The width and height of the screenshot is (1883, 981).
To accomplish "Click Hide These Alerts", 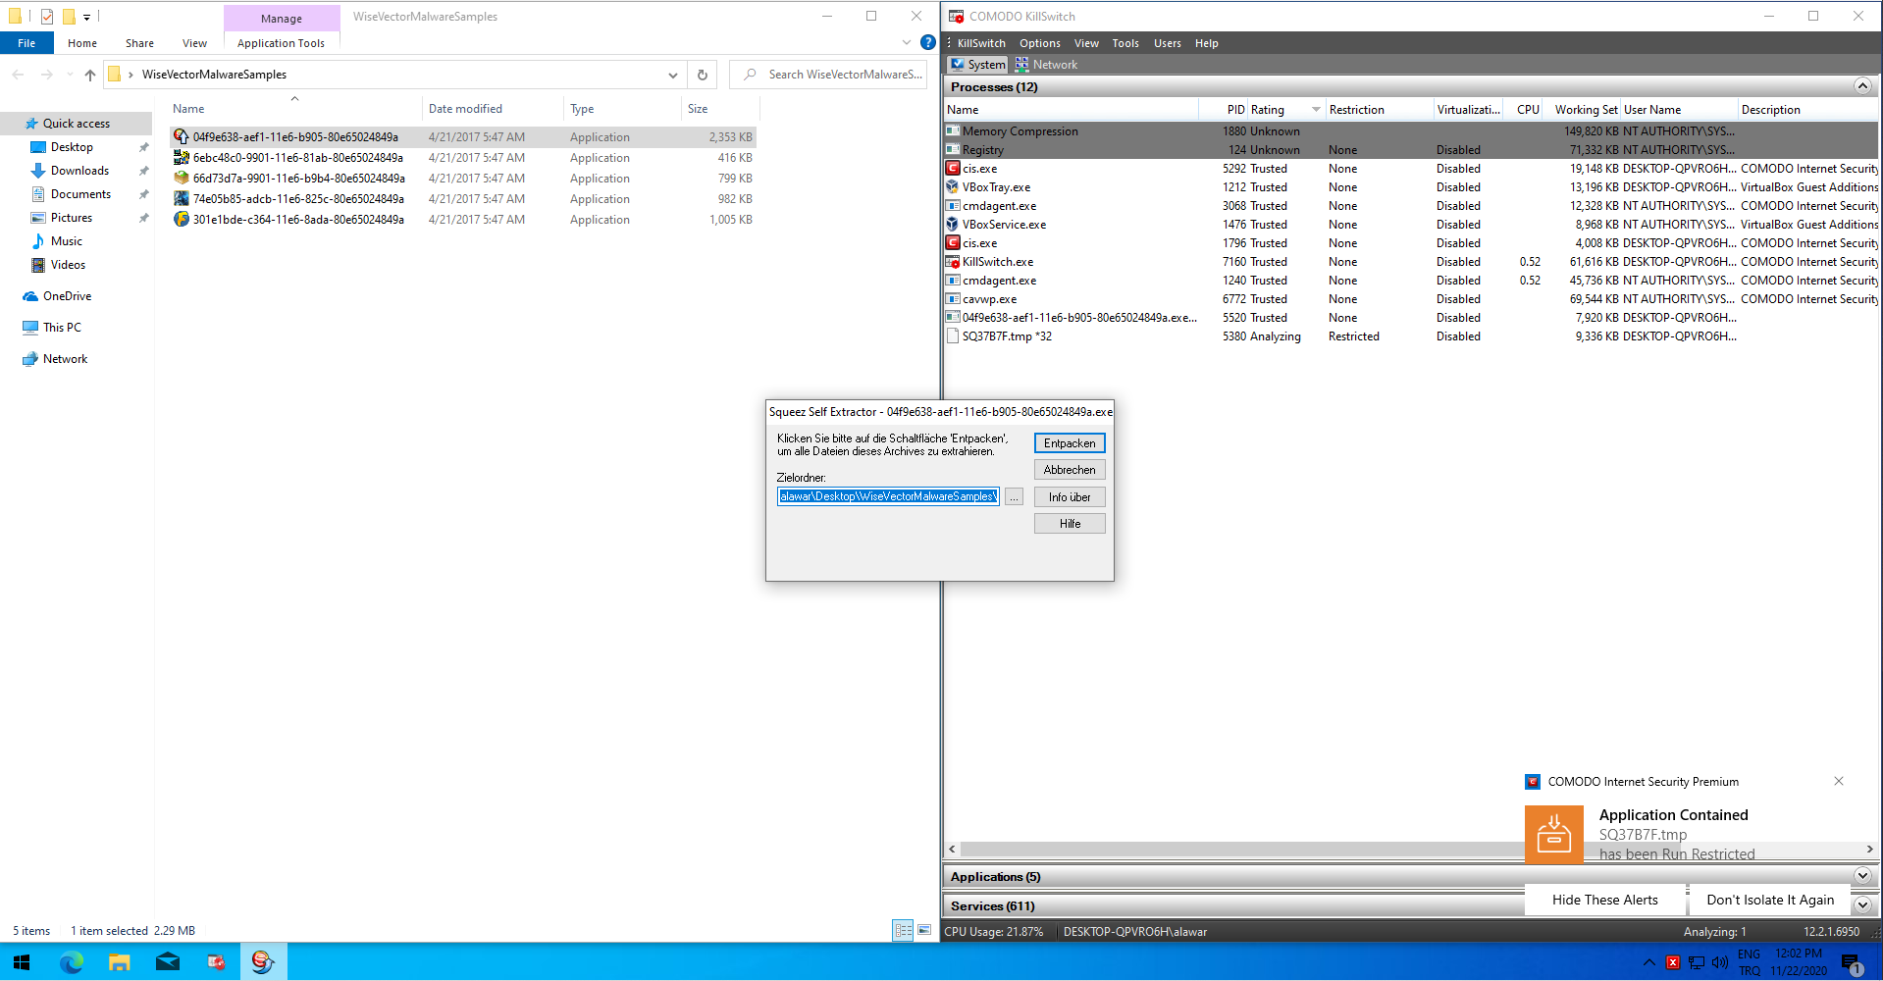I will pyautogui.click(x=1605, y=900).
